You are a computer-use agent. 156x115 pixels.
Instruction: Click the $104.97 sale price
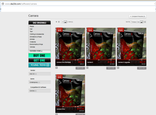click(x=111, y=62)
